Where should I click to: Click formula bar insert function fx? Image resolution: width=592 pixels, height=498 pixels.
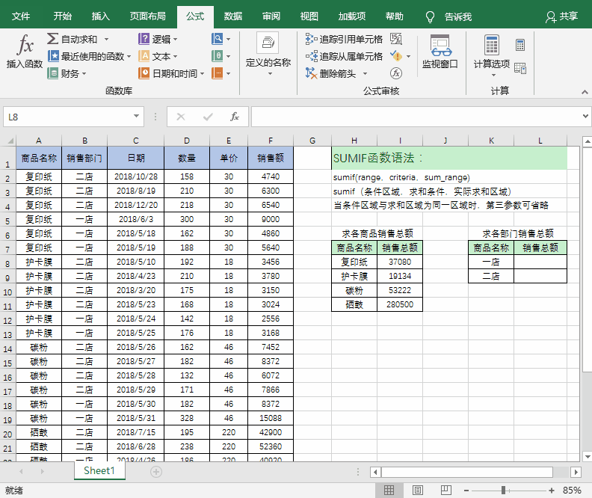(235, 117)
